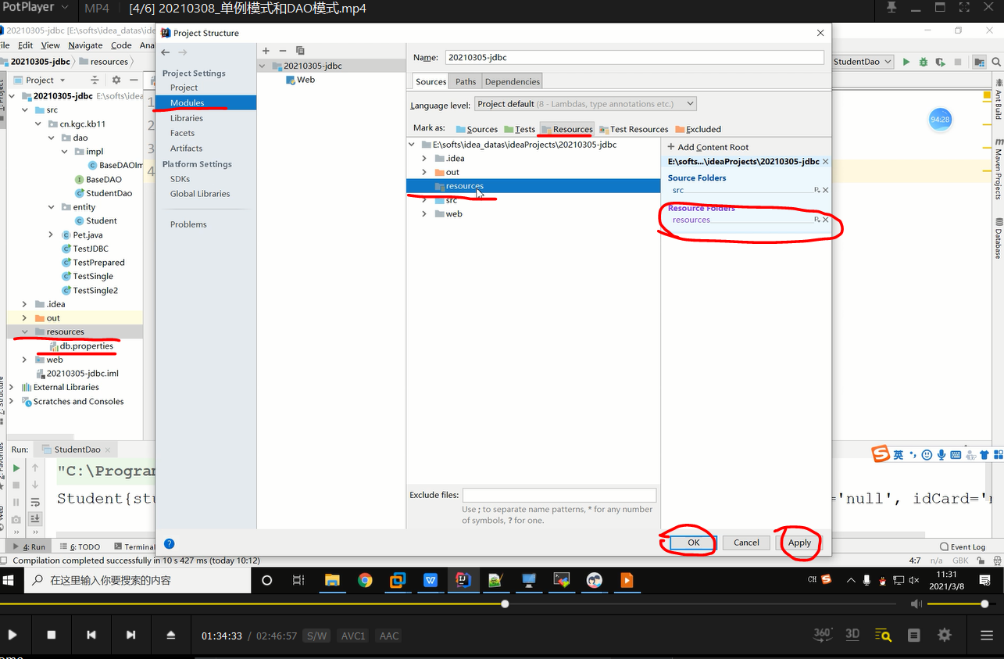This screenshot has height=659, width=1004.
Task: Mark folder as Resources
Action: tap(567, 129)
